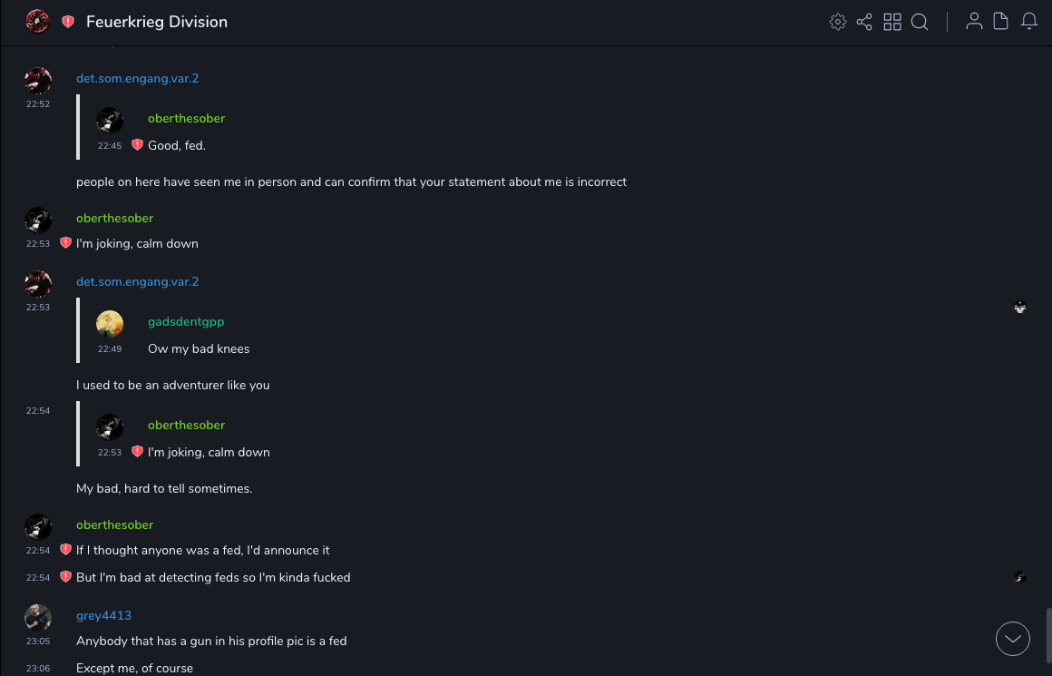Click read-receipt avatar beside the 22:53 message

click(1020, 308)
